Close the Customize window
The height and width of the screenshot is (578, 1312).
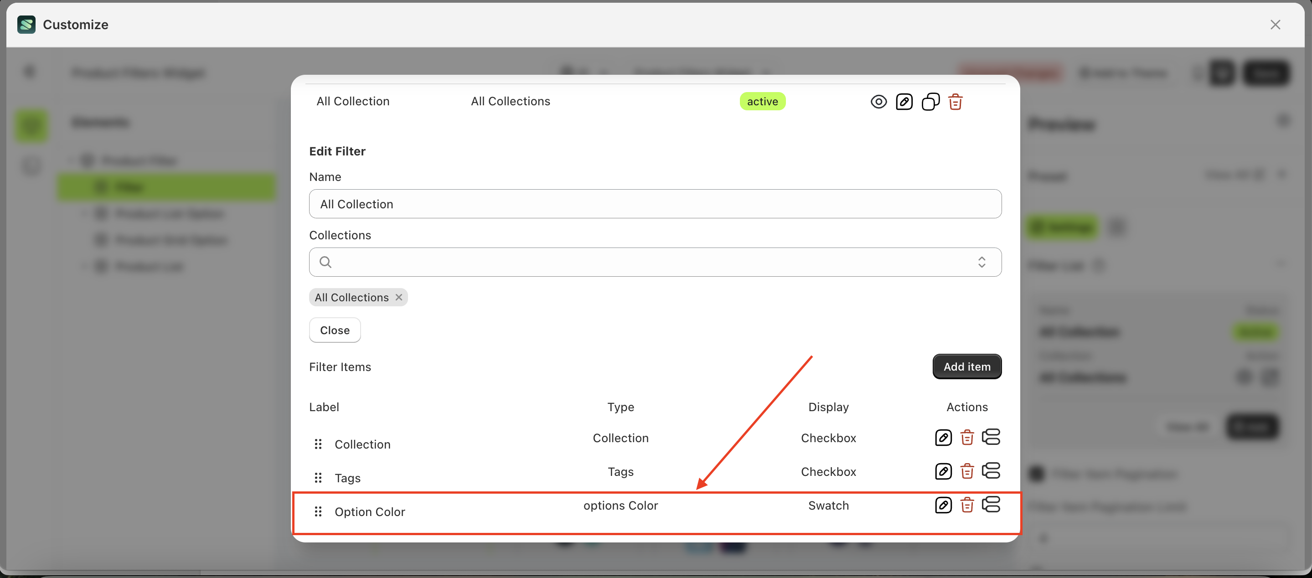tap(1275, 25)
